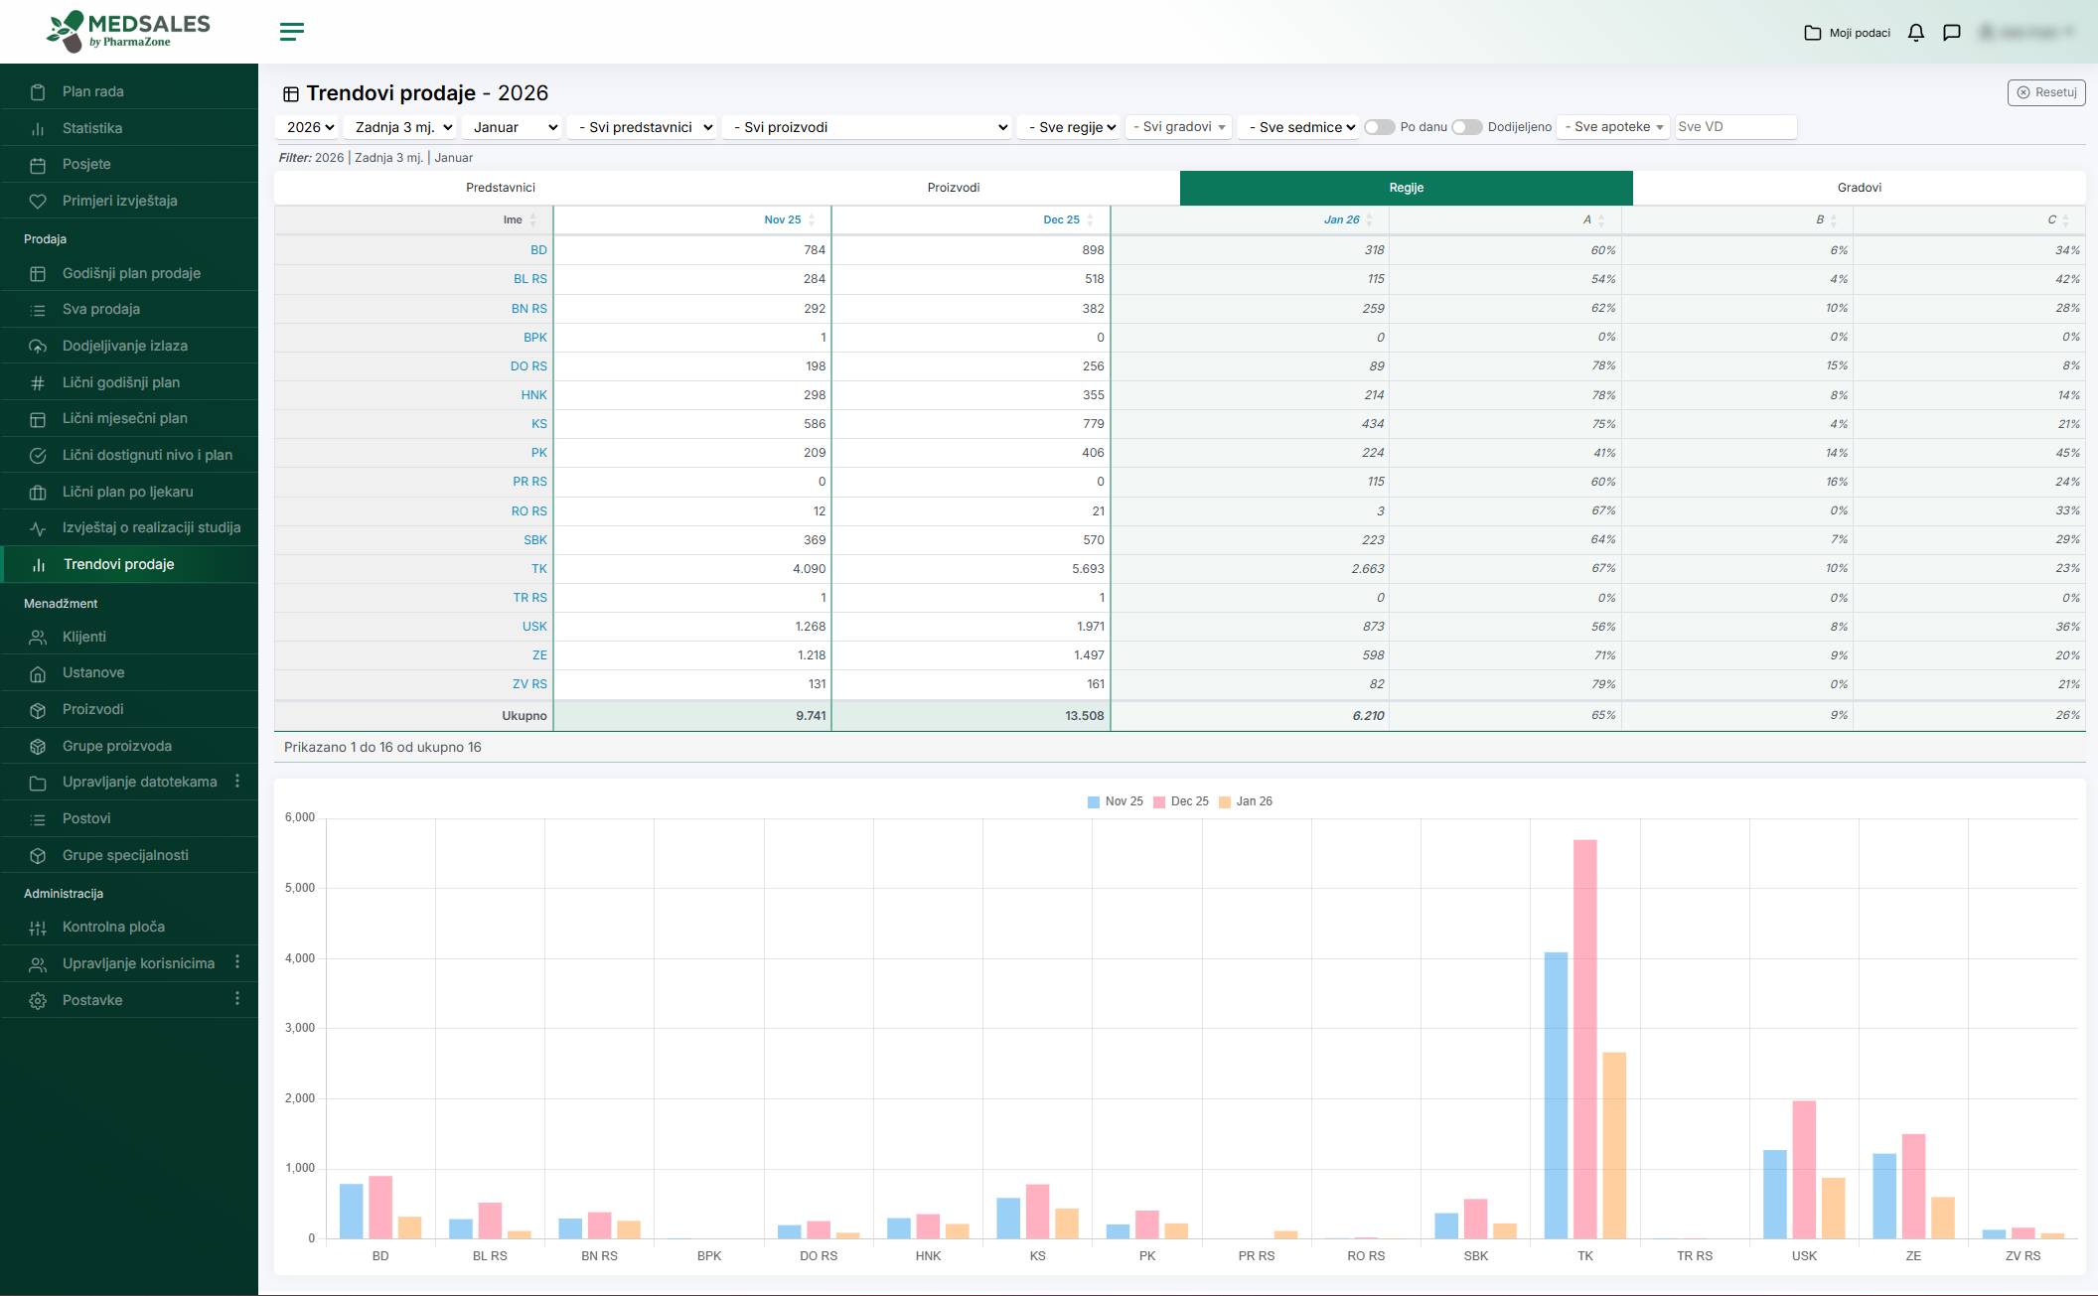Open the chat messages icon

pyautogui.click(x=1952, y=33)
